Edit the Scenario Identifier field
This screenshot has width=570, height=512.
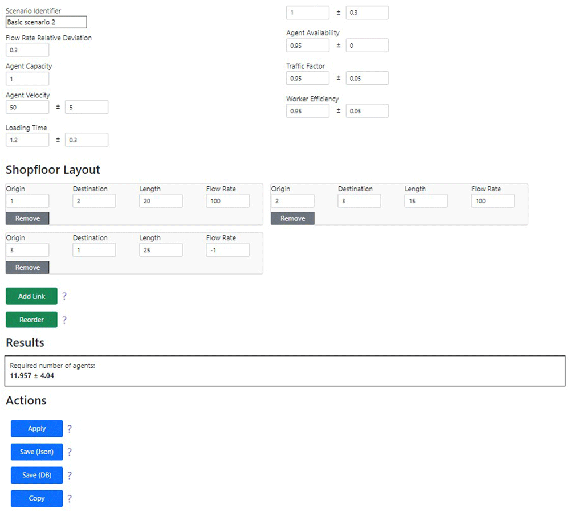coord(46,22)
